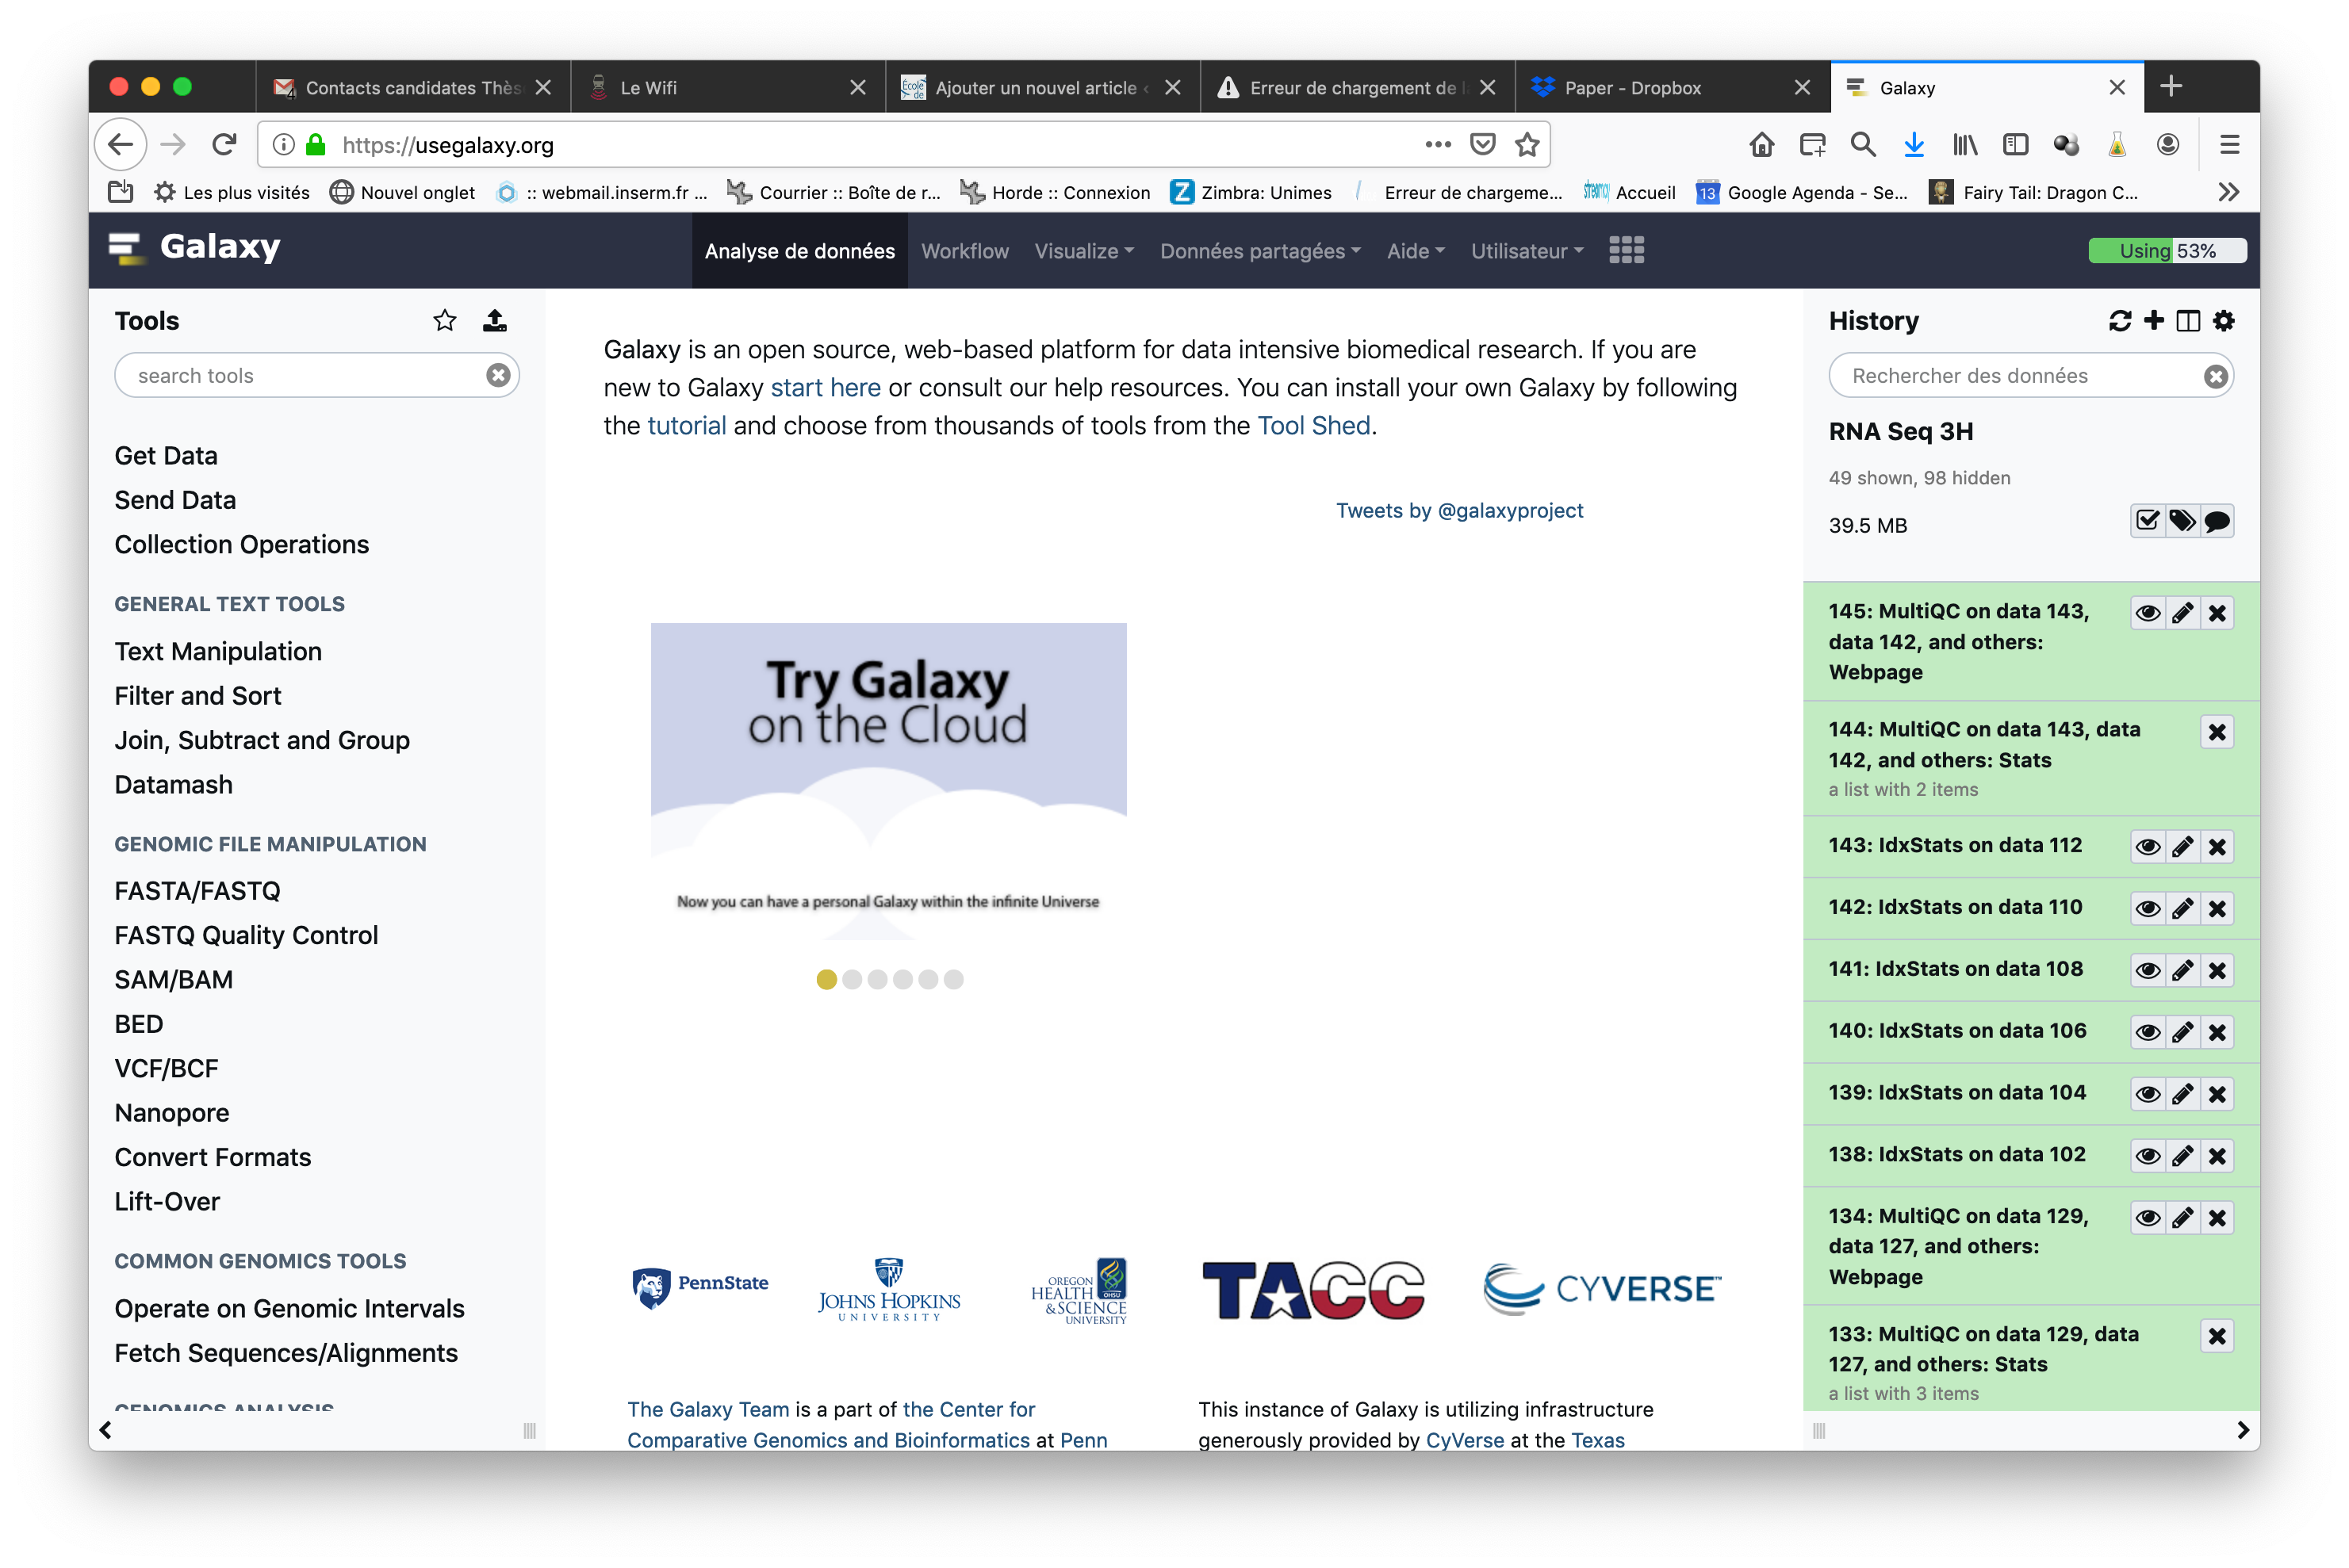Visit the Tool Shed link

[1313, 426]
